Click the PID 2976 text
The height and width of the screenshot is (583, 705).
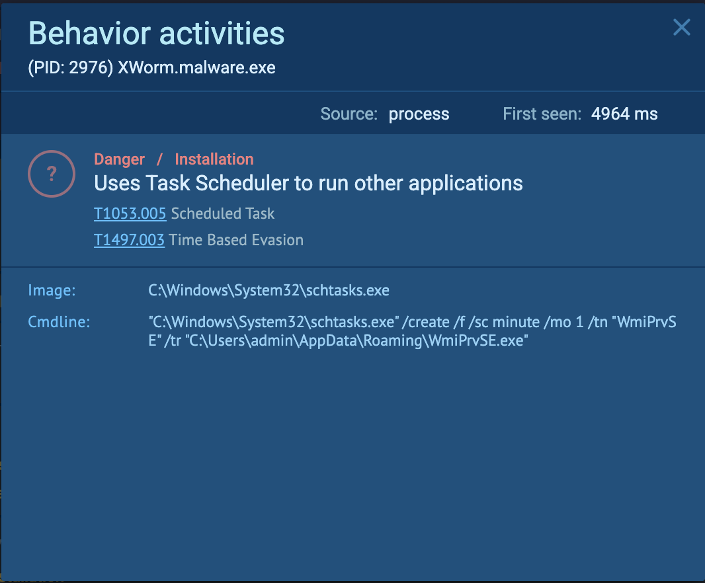[71, 68]
